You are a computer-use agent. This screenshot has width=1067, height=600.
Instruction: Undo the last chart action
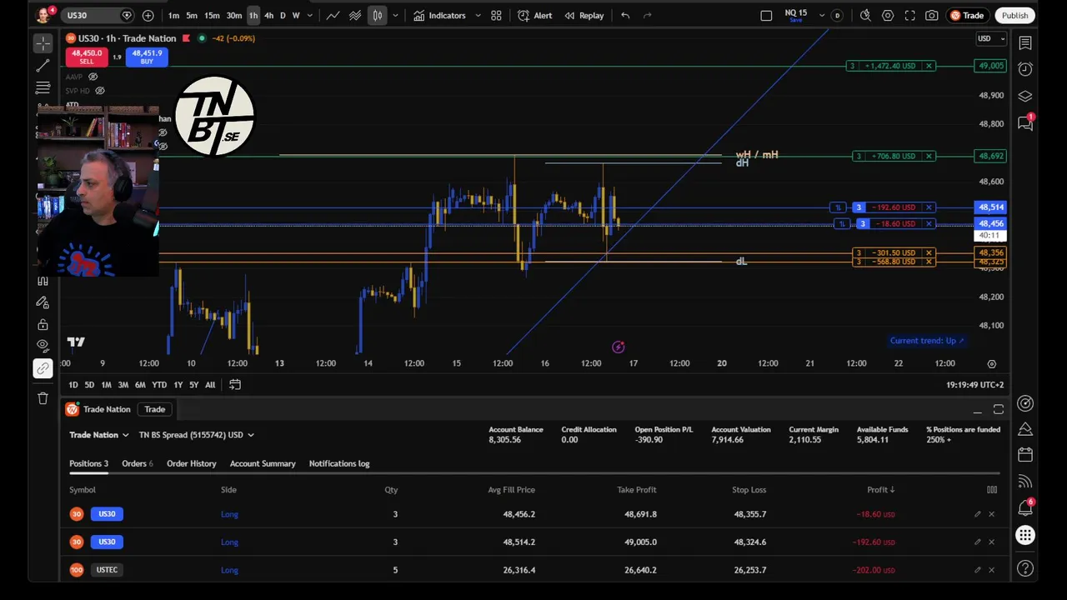coord(625,15)
